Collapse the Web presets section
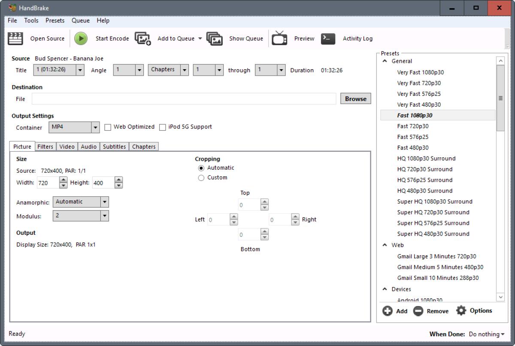The width and height of the screenshot is (515, 346). pyautogui.click(x=384, y=245)
